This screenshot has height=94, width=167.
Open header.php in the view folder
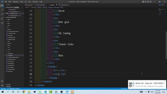click(11, 65)
